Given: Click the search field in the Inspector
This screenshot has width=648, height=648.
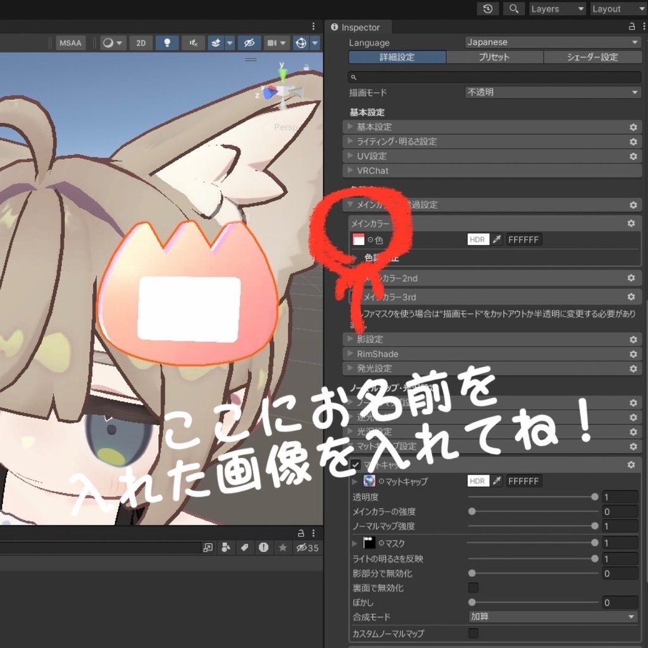Looking at the screenshot, I should [494, 77].
